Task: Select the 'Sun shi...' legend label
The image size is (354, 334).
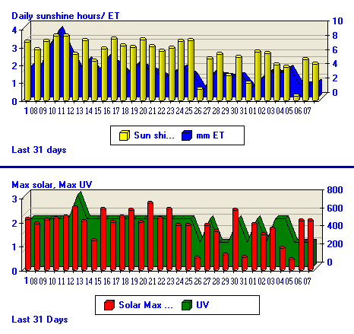Action: 154,135
